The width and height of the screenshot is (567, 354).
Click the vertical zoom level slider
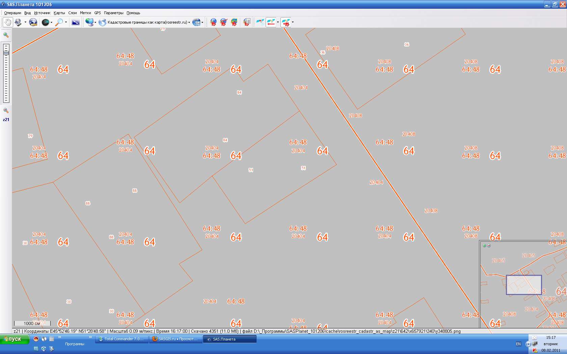6,73
